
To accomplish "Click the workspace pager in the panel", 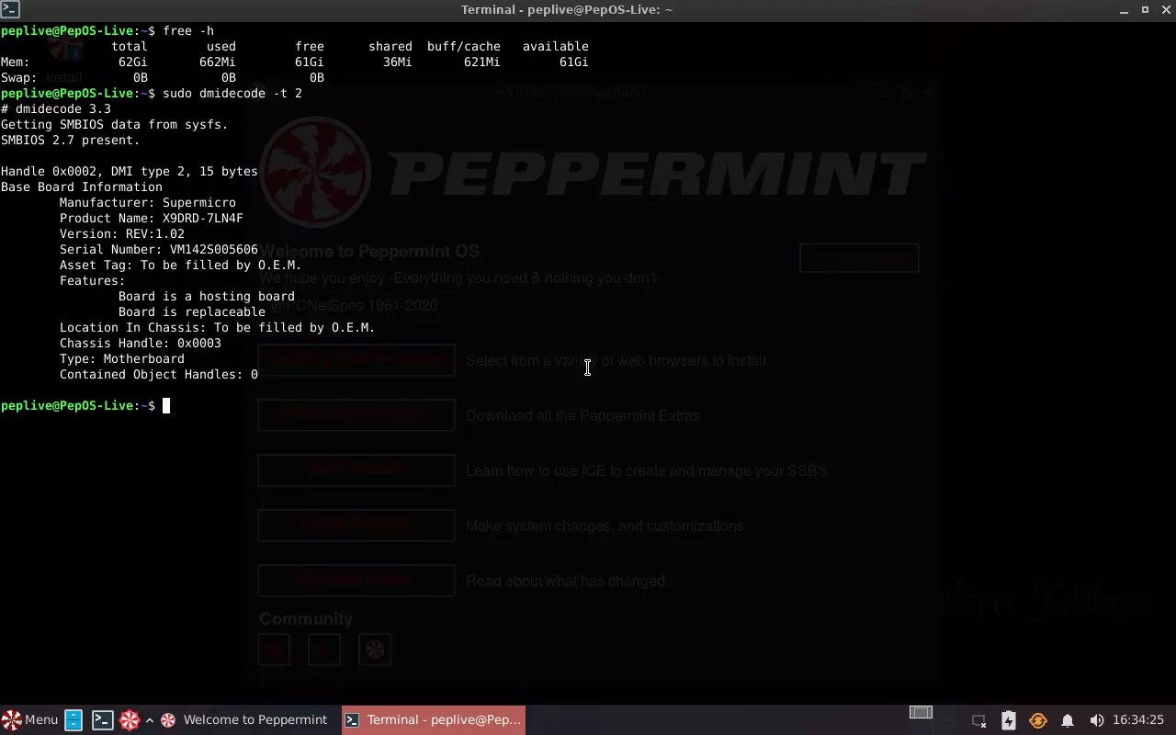I will [921, 712].
